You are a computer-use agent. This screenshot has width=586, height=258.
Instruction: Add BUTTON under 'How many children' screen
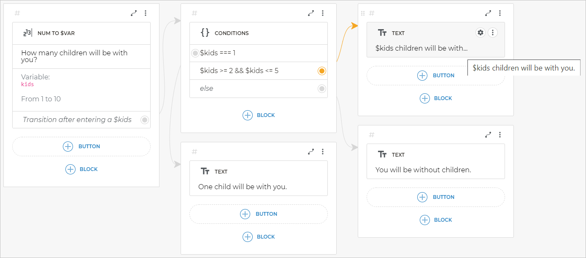[81, 147]
